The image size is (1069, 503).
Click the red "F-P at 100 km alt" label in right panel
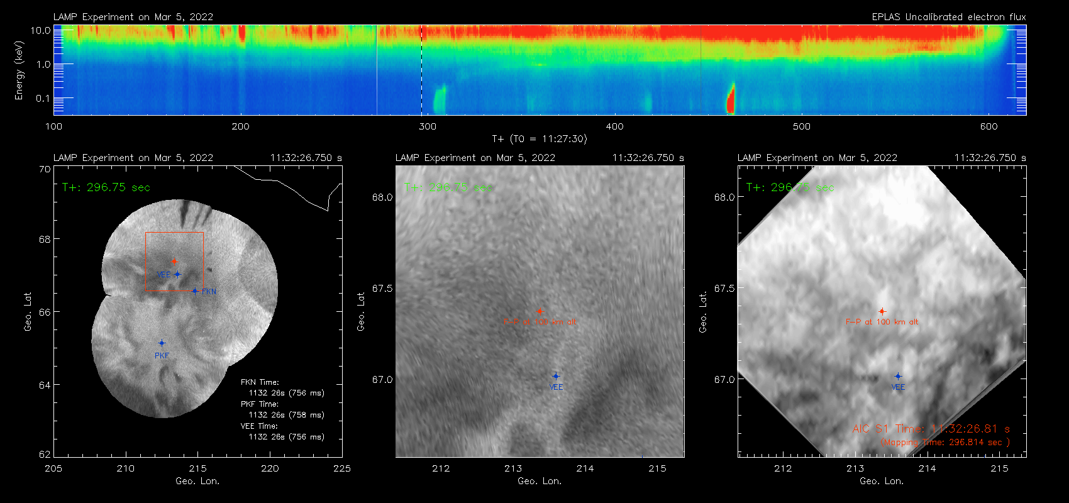click(882, 322)
